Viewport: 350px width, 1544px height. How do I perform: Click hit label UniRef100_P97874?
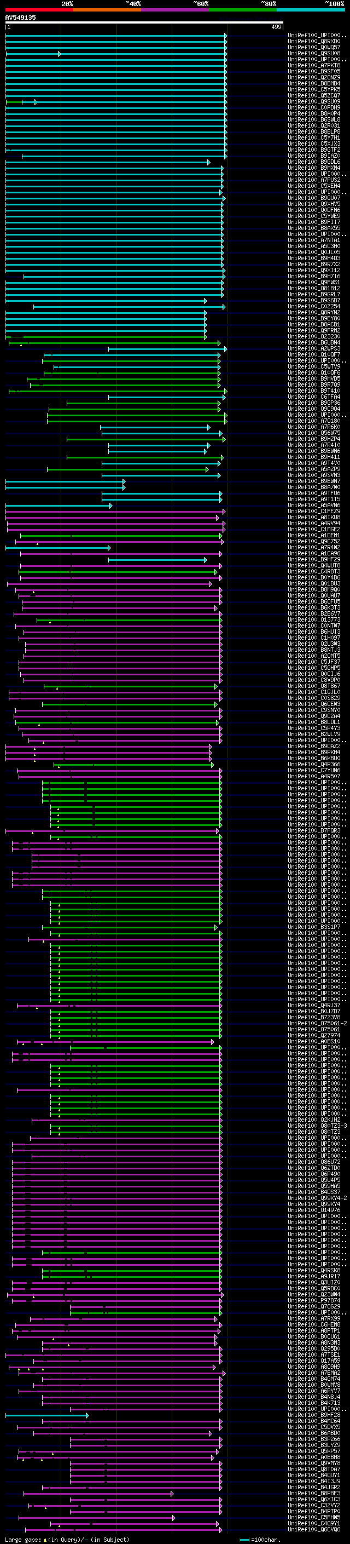point(314,1300)
